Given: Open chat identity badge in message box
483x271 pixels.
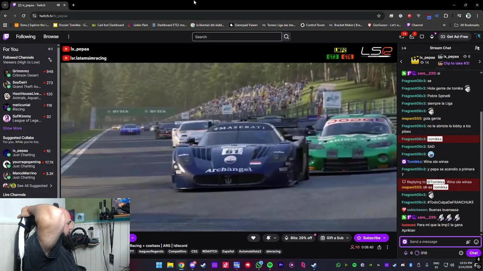Looking at the screenshot, I should point(405,242).
